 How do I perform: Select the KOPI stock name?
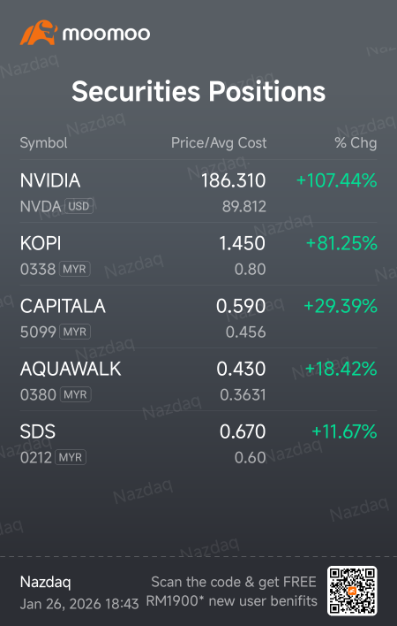(x=41, y=243)
